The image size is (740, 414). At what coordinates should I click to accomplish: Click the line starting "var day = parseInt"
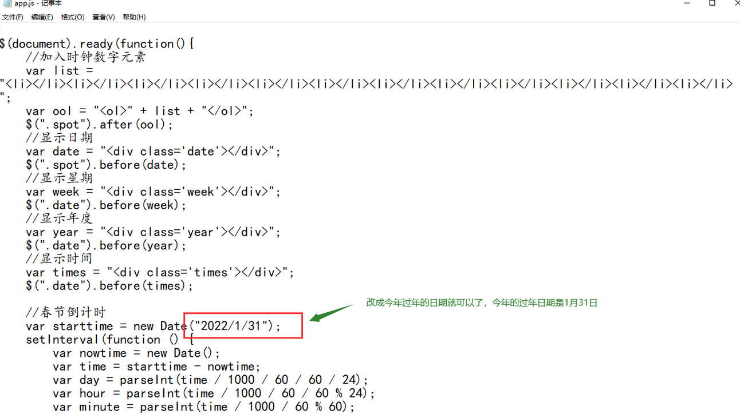pyautogui.click(x=210, y=380)
